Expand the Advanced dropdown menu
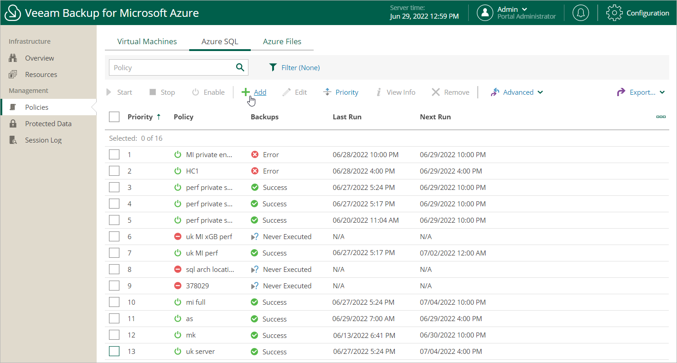 pos(540,92)
